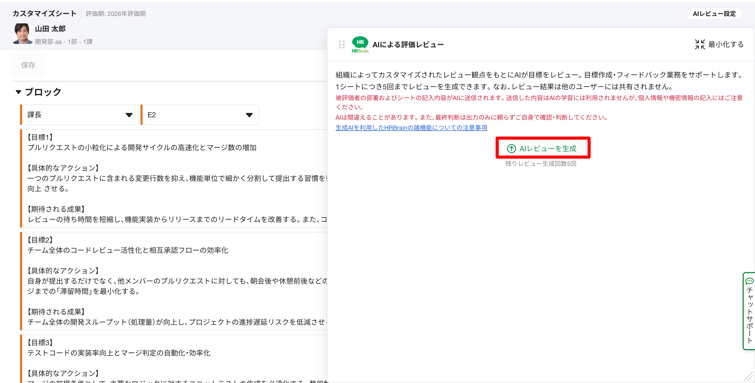Click the chat support speech bubble icon
This screenshot has height=383, width=755.
[749, 281]
